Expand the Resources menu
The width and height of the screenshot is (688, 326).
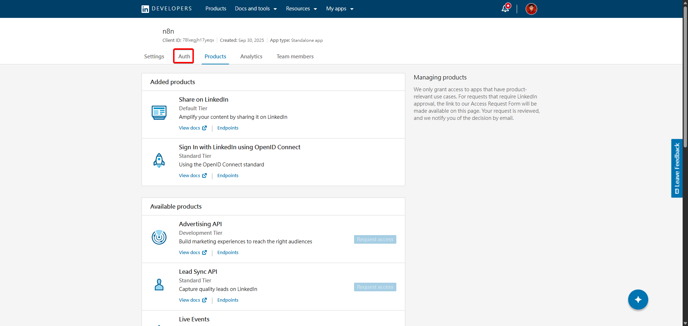pos(301,8)
